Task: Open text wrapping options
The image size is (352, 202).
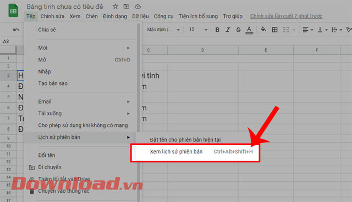Action: click(337, 30)
